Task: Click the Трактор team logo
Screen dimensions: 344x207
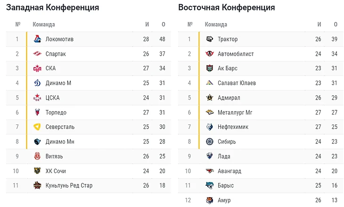Action: pyautogui.click(x=210, y=39)
